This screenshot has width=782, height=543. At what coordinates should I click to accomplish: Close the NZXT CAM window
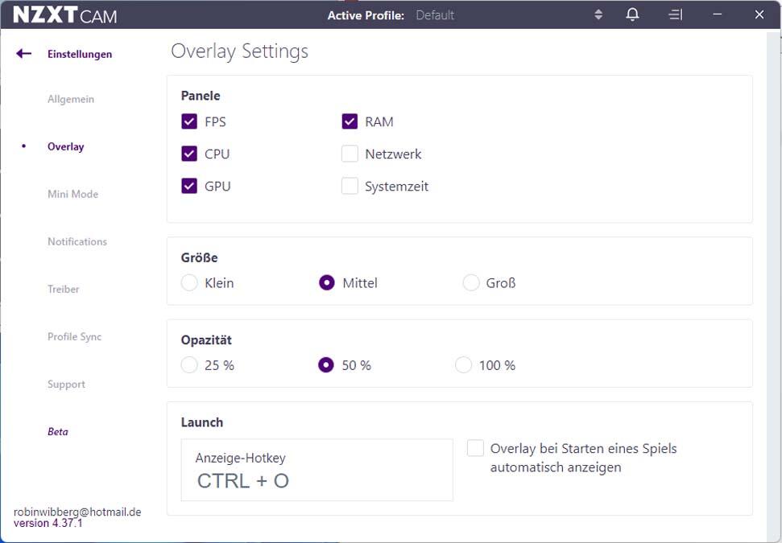(x=759, y=14)
